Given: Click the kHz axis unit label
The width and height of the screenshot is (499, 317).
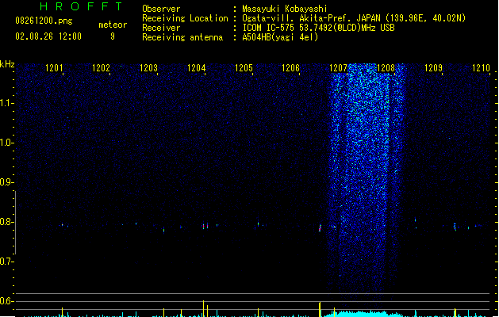Looking at the screenshot, I should (x=7, y=64).
